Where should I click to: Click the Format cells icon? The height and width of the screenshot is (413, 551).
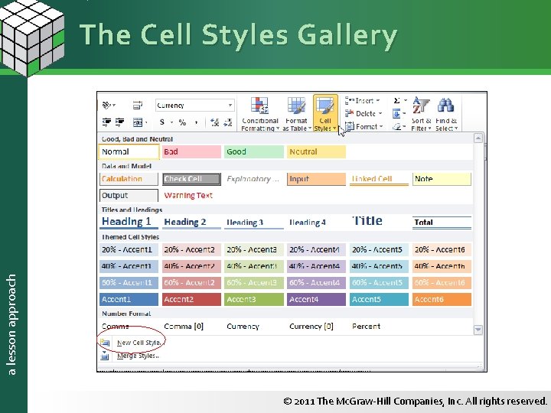point(349,126)
